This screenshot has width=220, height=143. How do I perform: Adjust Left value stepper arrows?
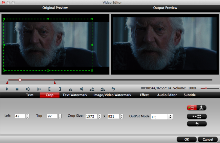point(28,116)
